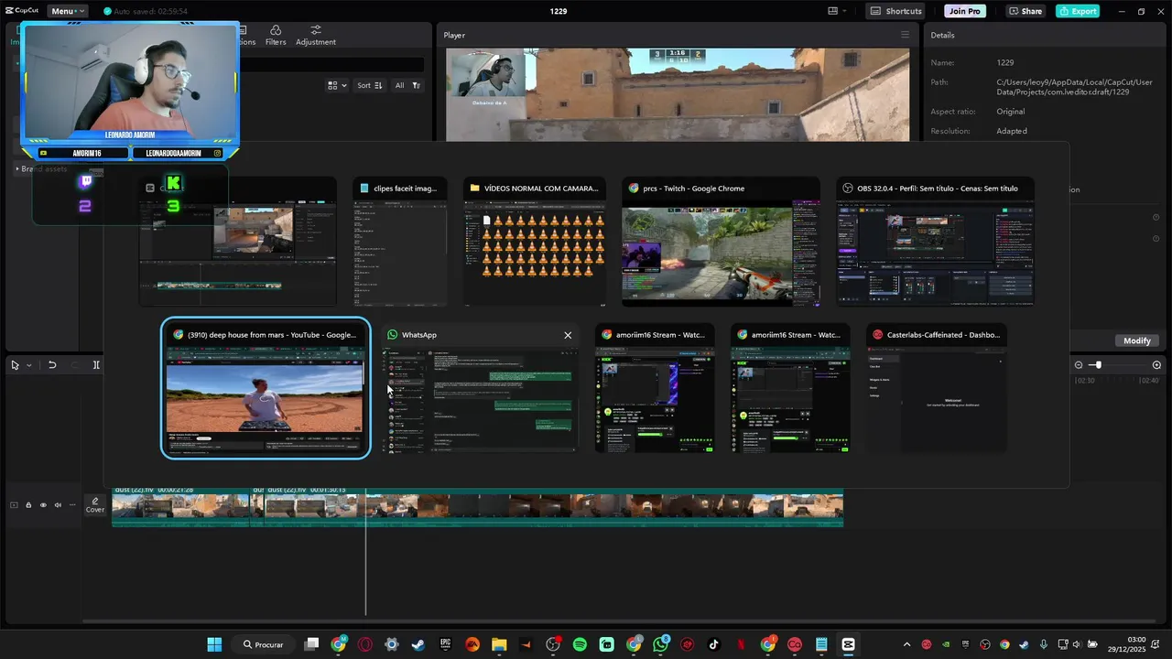
Task: Open the Sort options for media
Action: (x=368, y=85)
